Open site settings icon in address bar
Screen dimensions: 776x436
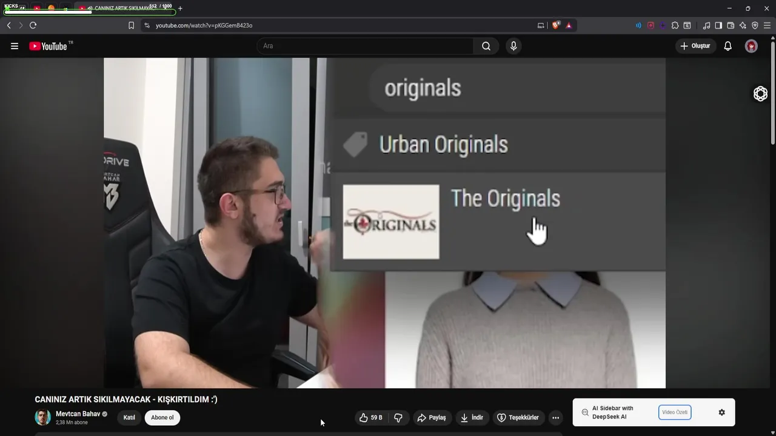tap(147, 25)
